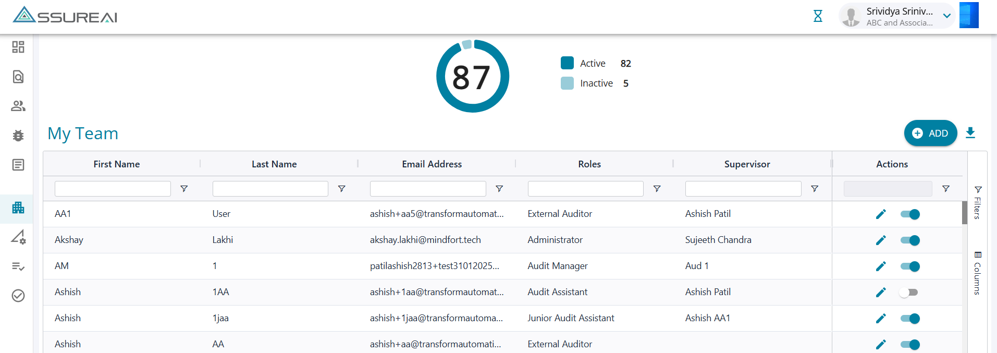Download the My Team list
This screenshot has height=353, width=997.
[970, 133]
